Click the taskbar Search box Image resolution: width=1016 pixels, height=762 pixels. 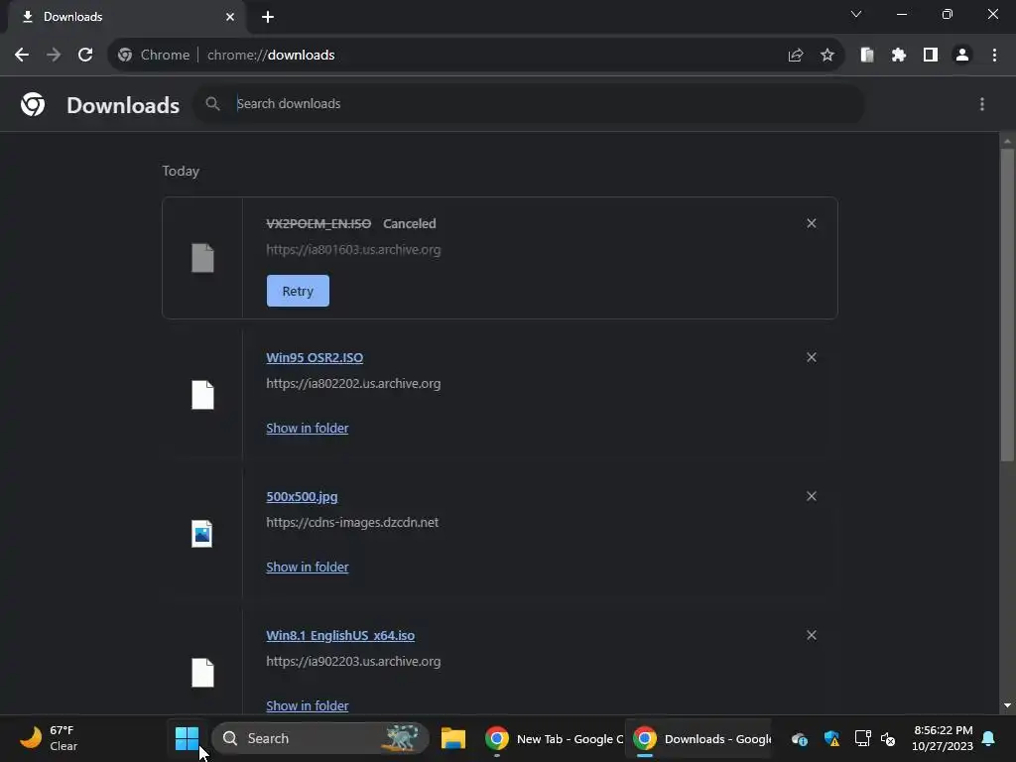tap(320, 738)
